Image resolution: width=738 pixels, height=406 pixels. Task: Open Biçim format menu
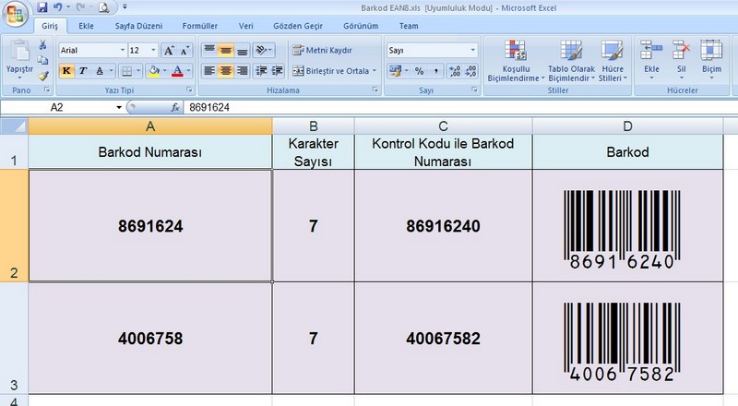click(711, 59)
